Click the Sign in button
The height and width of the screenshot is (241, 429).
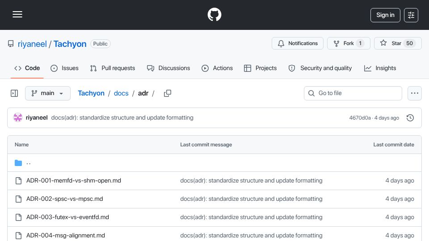(385, 15)
